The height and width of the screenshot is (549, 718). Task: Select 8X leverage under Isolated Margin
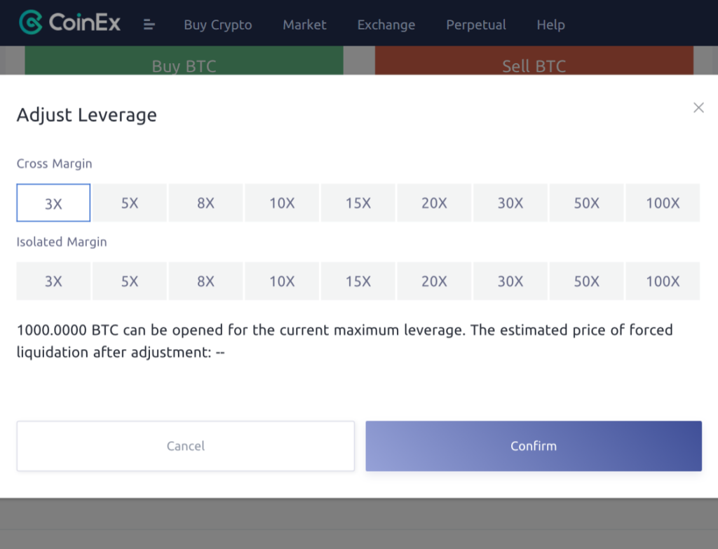point(205,281)
